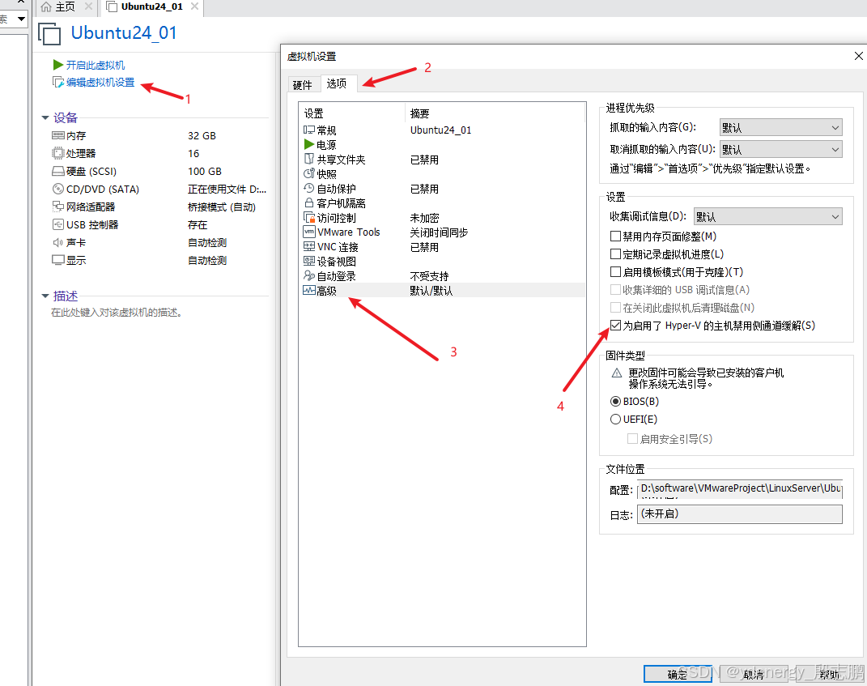Click 开启此虚拟机 power on link
The image size is (867, 686).
point(96,66)
